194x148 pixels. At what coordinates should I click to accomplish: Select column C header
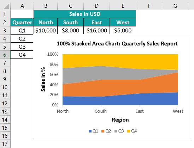coord(71,6)
